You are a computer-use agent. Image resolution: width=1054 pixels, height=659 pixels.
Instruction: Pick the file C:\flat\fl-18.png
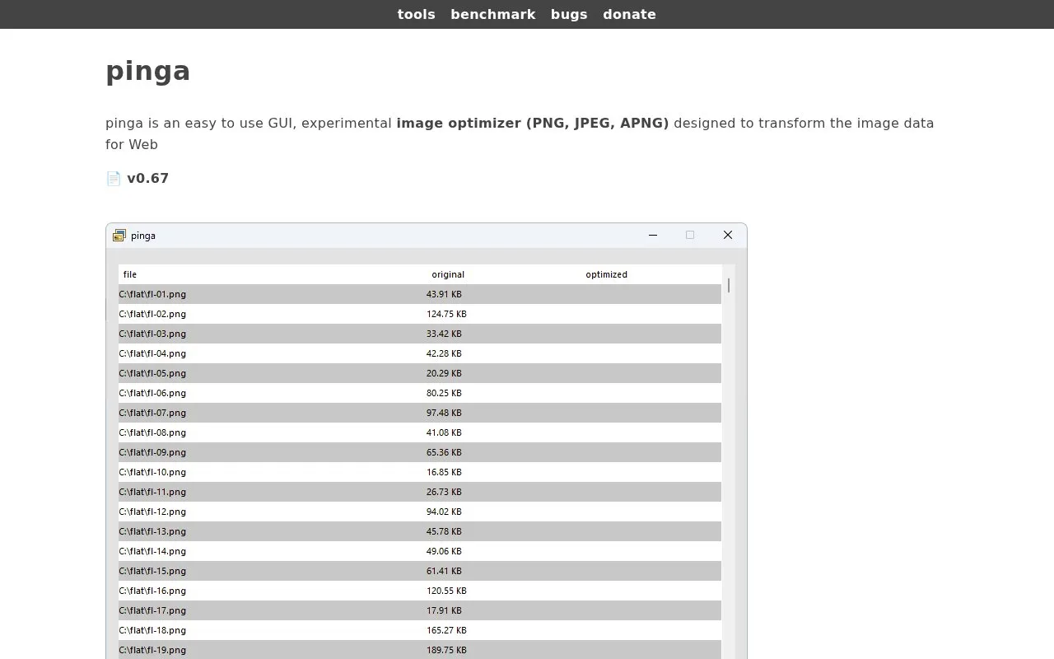pyautogui.click(x=420, y=630)
